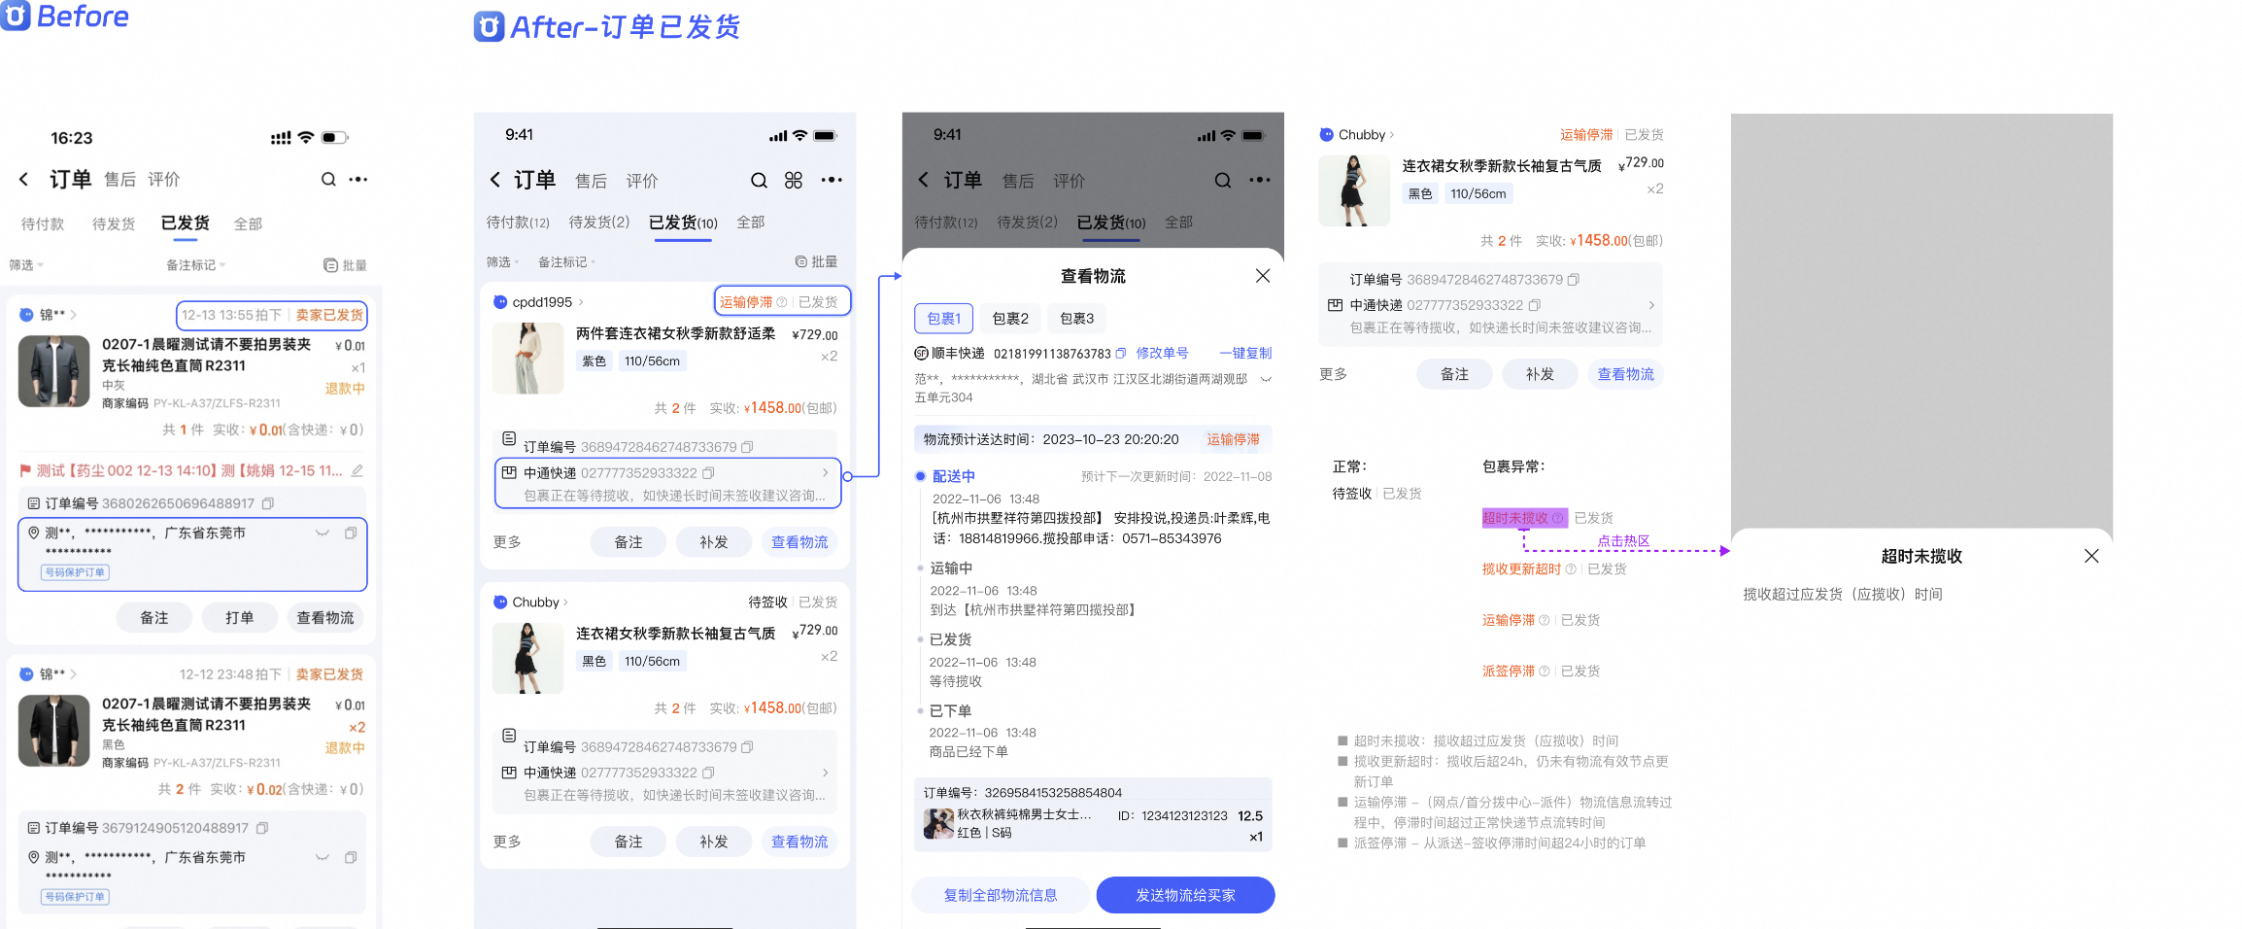Click the 号码保护订单 tag in first 锦** order
Screen dimensions: 2242x929
point(76,572)
